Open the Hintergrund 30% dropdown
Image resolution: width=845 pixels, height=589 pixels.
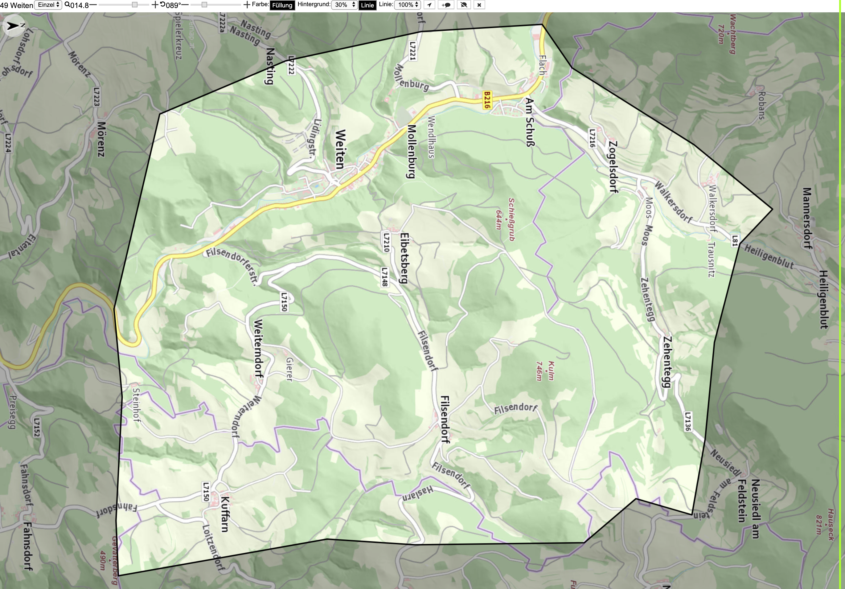[x=344, y=5]
